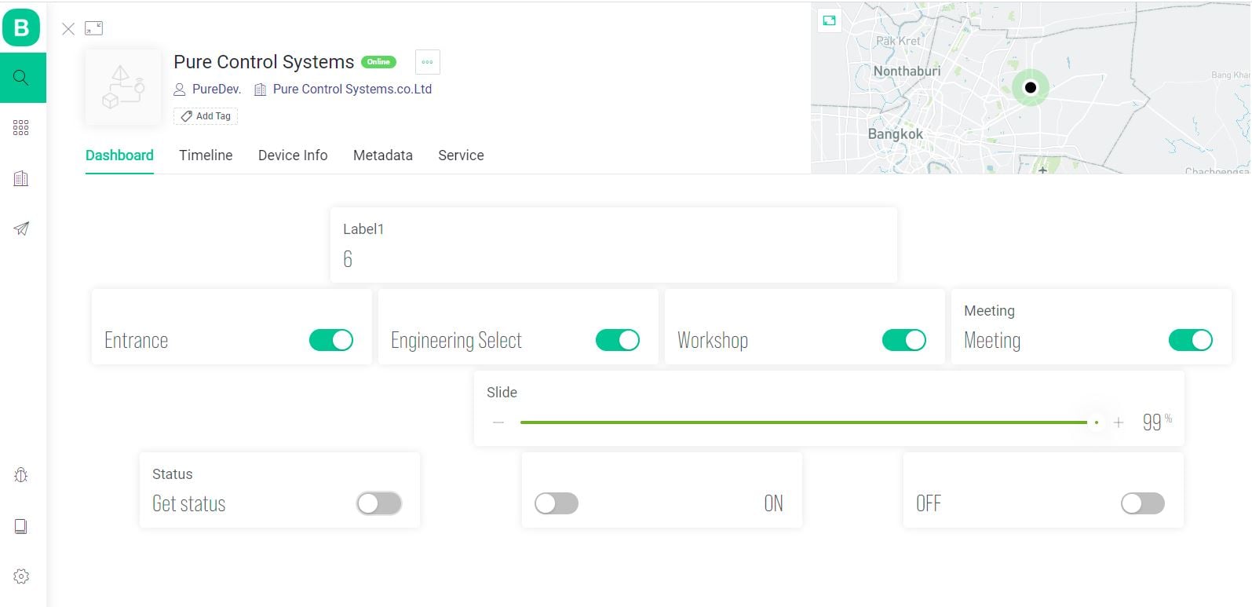Open the paper plane icon in sidebar

coord(21,229)
